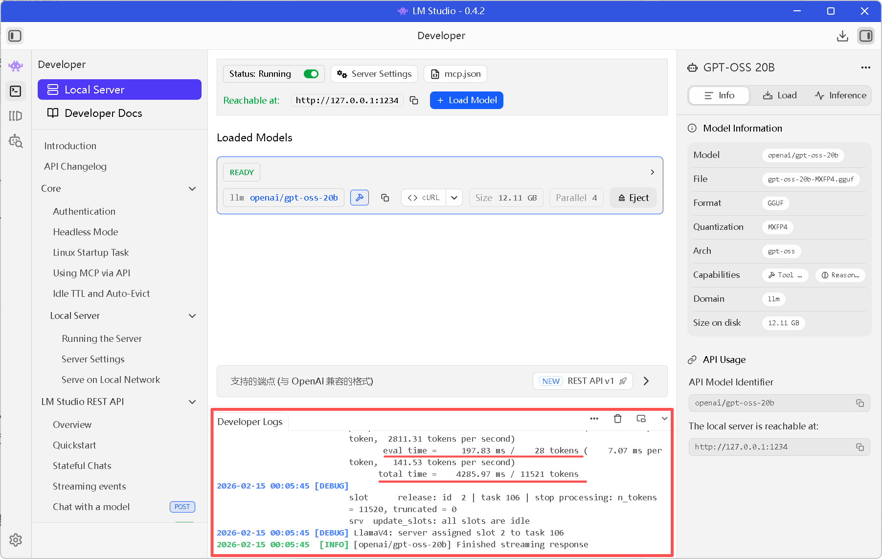Image resolution: width=882 pixels, height=559 pixels.
Task: Open the REST API Overview page
Action: [72, 425]
